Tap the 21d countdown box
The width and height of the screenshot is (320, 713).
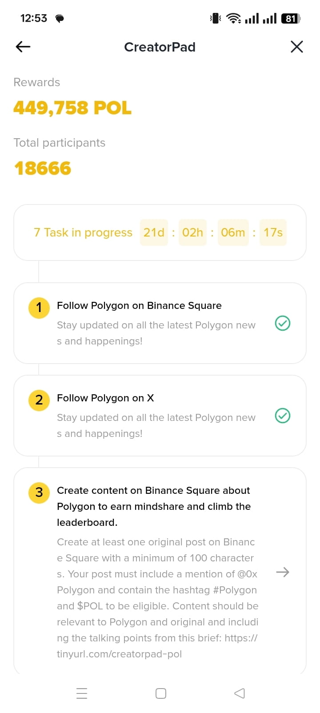tap(154, 232)
